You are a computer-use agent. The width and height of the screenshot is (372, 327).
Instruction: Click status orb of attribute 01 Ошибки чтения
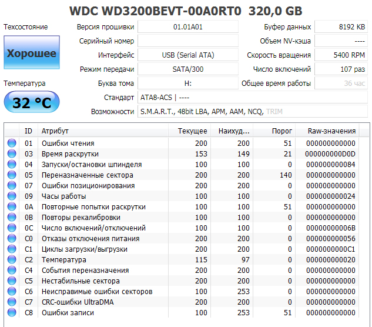[x=12, y=143]
